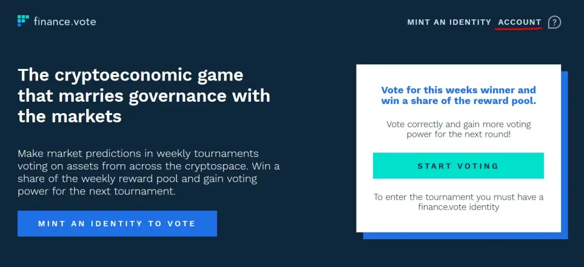Open the question mark help icon

[554, 22]
